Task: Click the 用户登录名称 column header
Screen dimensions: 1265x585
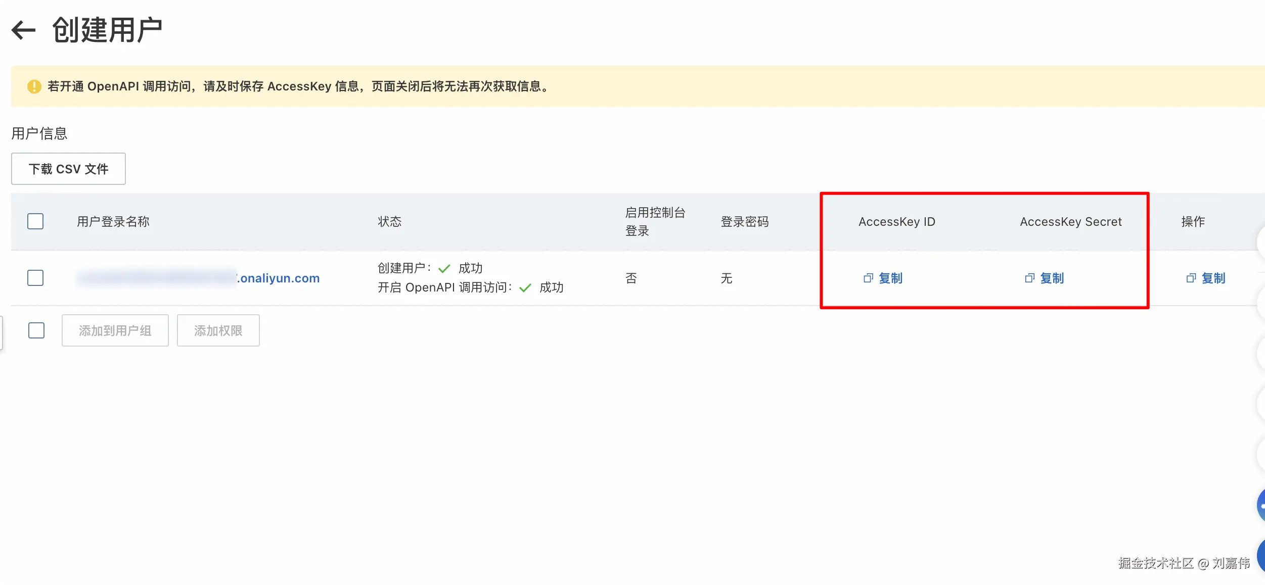Action: (x=113, y=221)
